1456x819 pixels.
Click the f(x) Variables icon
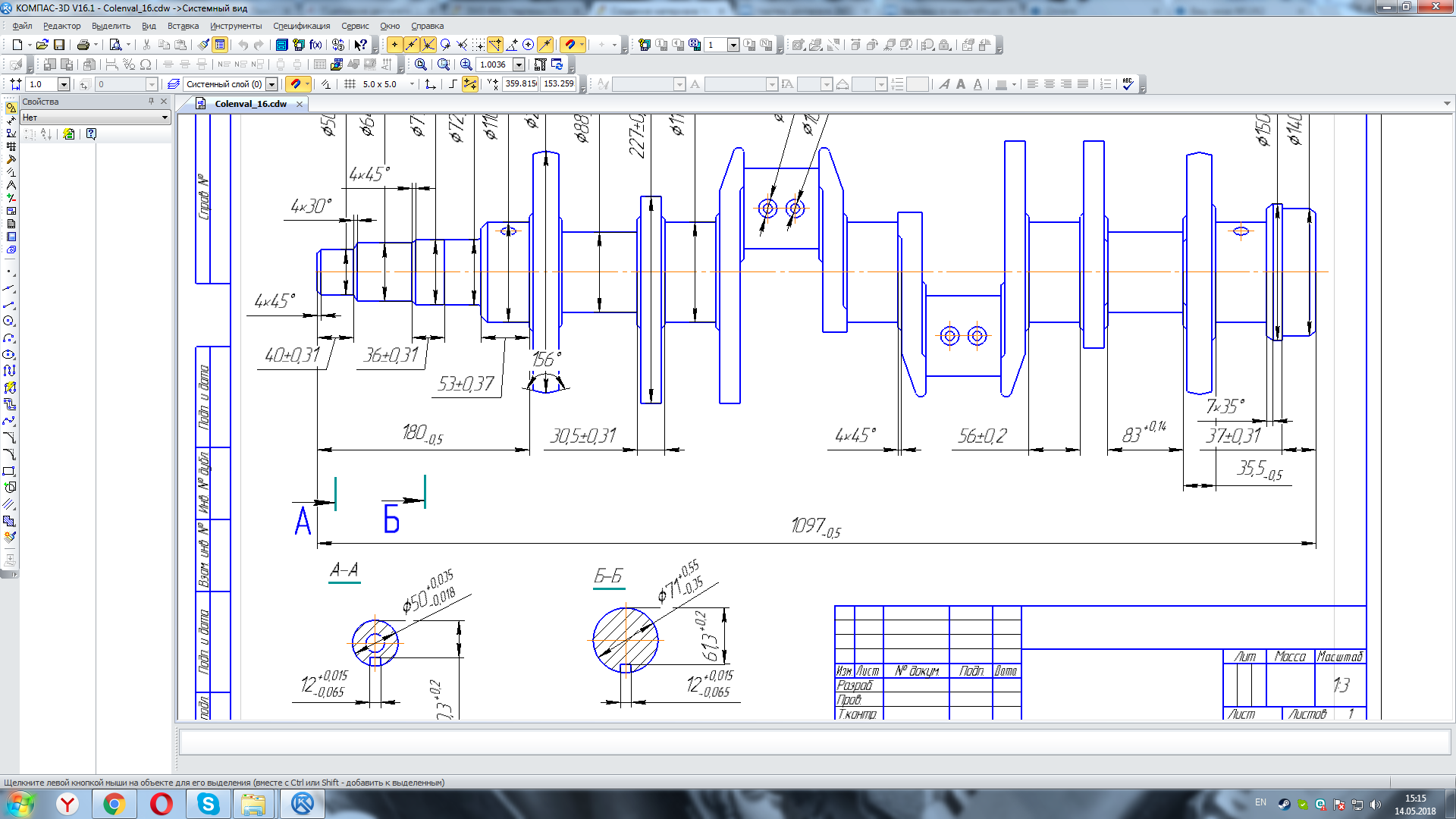coord(315,45)
